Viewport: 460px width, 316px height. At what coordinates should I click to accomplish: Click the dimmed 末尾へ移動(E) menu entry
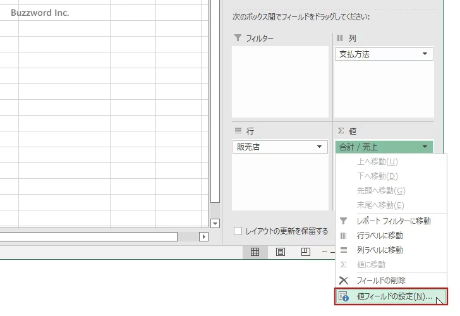390,205
